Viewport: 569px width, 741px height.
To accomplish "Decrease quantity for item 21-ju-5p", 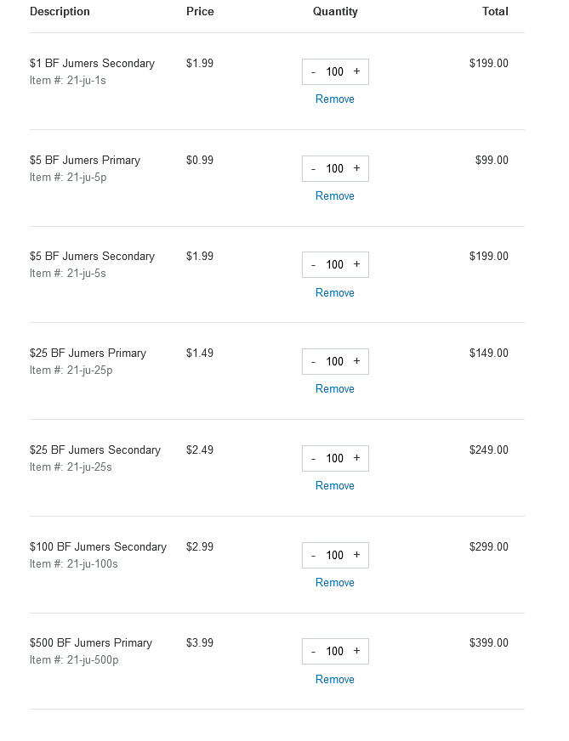I will (x=313, y=169).
